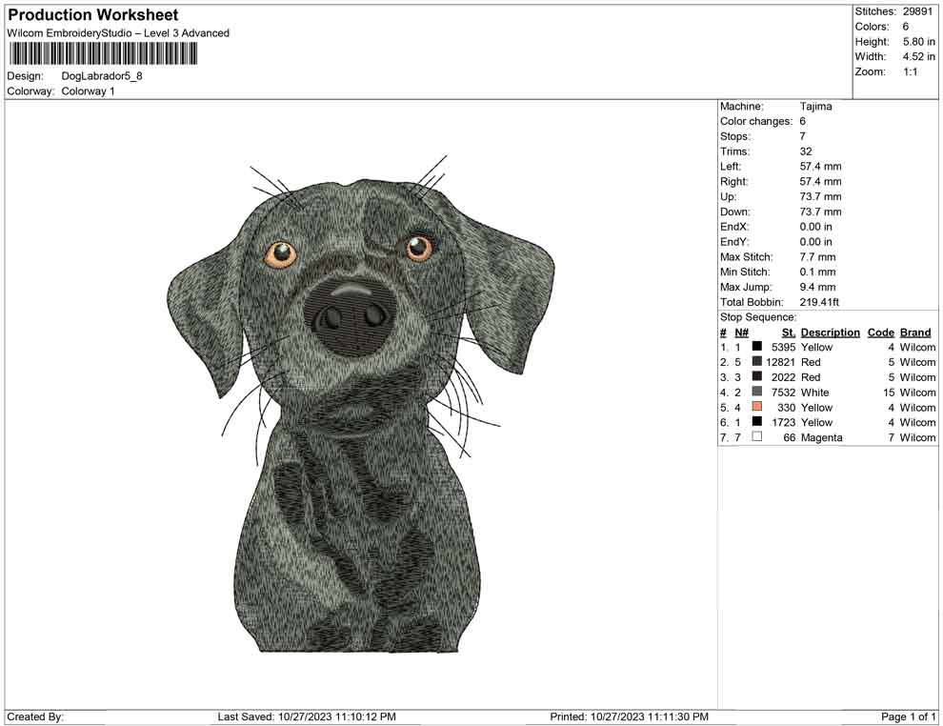Image resolution: width=943 pixels, height=726 pixels.
Task: Click the 'Magenta' description in stop 7
Action: coord(821,437)
